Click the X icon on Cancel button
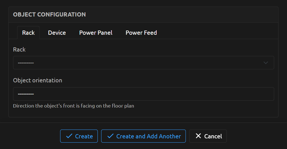Viewport: 287px width, 149px height. tap(198, 136)
